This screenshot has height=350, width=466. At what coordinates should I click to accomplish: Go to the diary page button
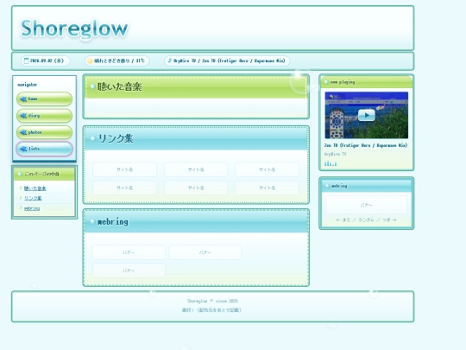pos(44,116)
